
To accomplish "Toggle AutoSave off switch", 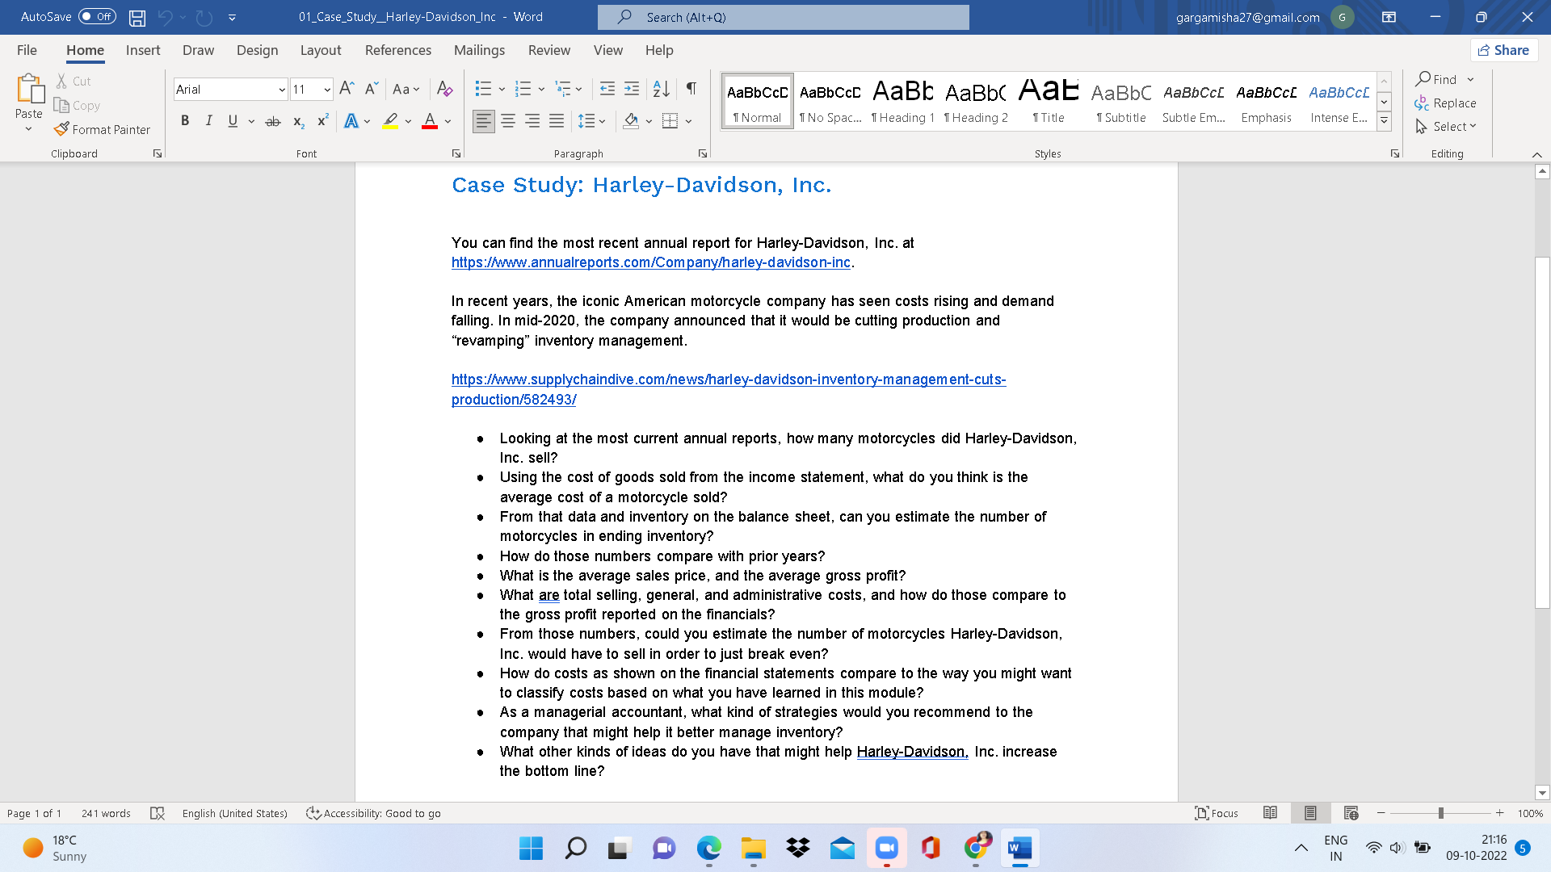I will click(96, 16).
